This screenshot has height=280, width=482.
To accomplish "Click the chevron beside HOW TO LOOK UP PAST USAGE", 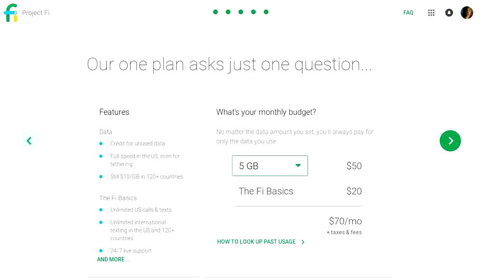I will click(x=303, y=242).
